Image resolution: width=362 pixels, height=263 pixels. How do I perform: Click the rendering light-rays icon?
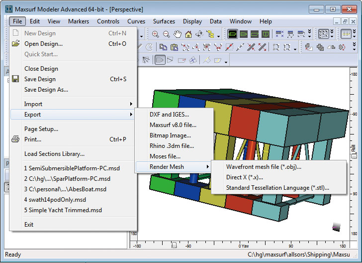pos(146,60)
